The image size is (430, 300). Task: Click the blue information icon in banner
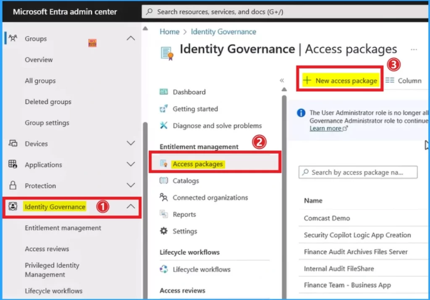(301, 113)
